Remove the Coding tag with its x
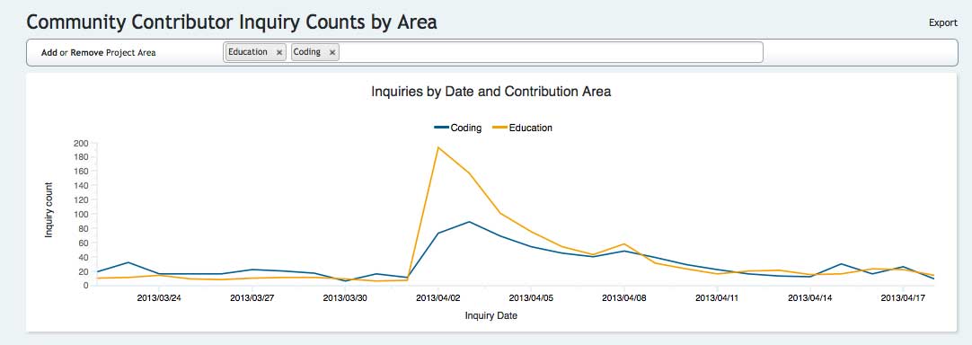 tap(332, 53)
